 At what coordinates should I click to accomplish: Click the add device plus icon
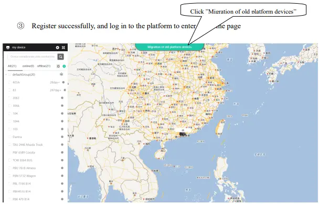[57, 48]
